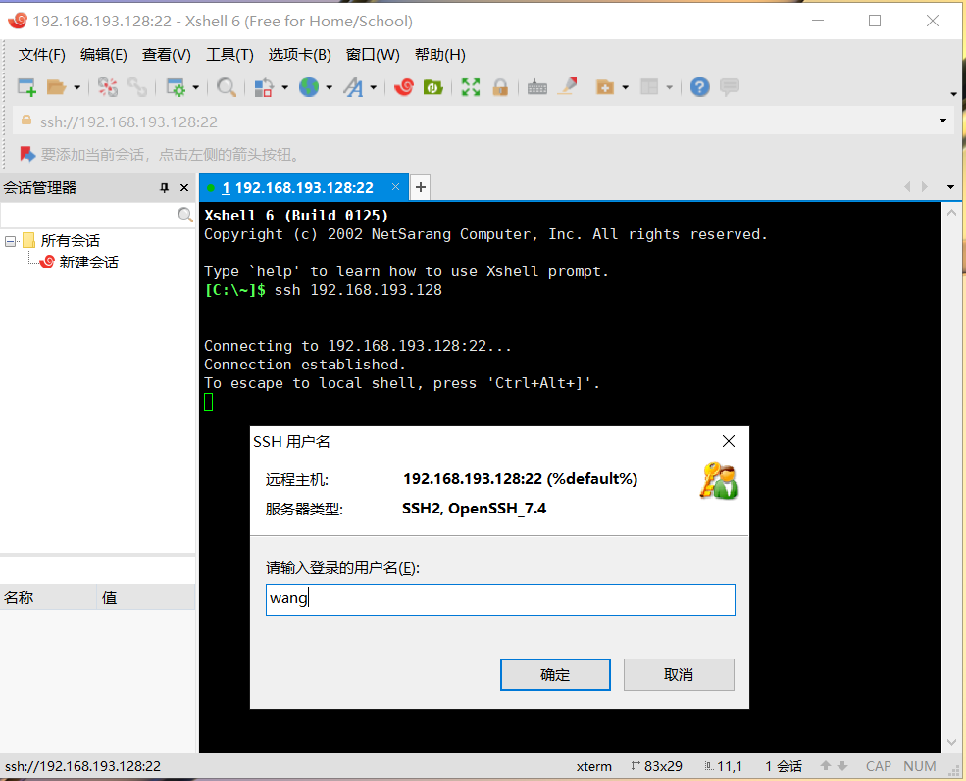Viewport: 966px width, 781px height.
Task: Click the 值 column header
Action: [146, 597]
